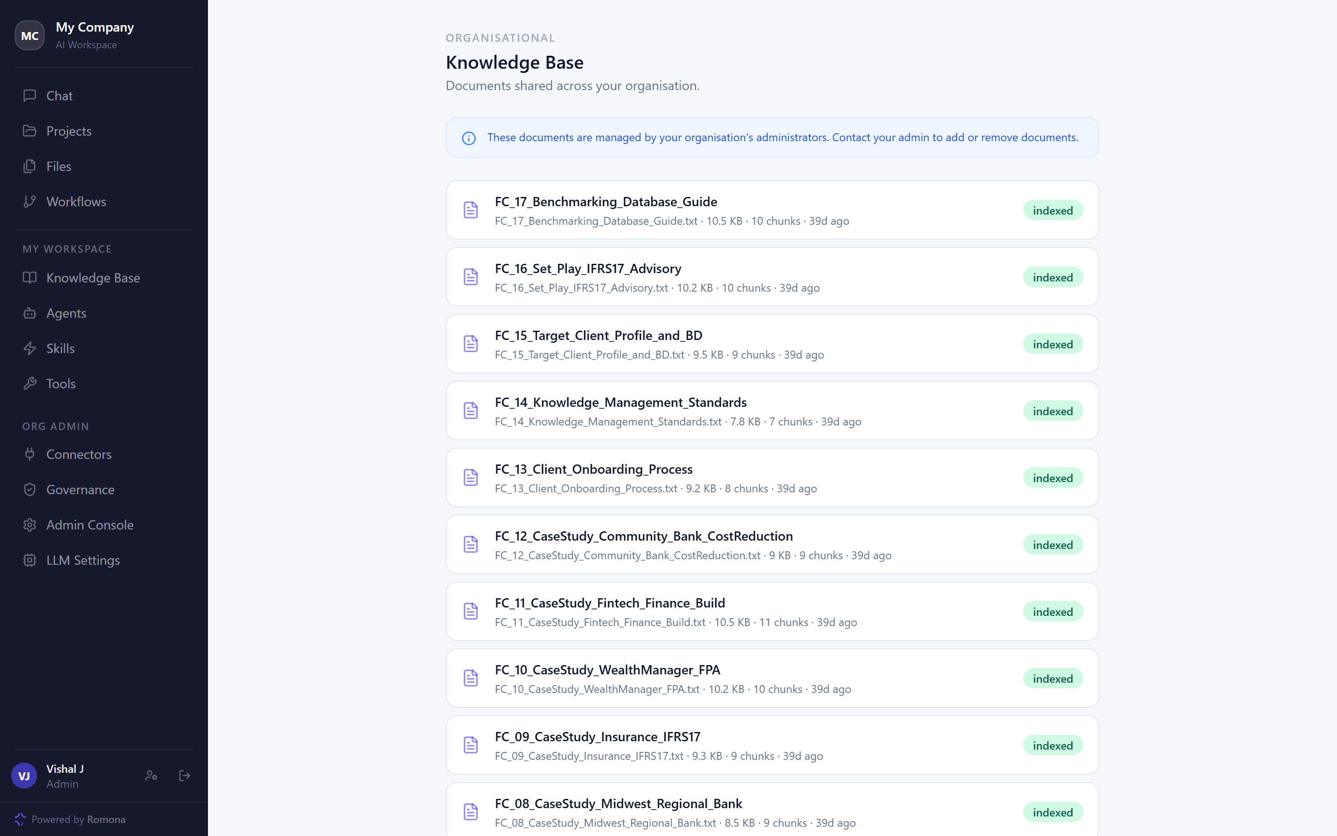Open LLM Settings
Image resolution: width=1337 pixels, height=836 pixels.
click(104, 560)
